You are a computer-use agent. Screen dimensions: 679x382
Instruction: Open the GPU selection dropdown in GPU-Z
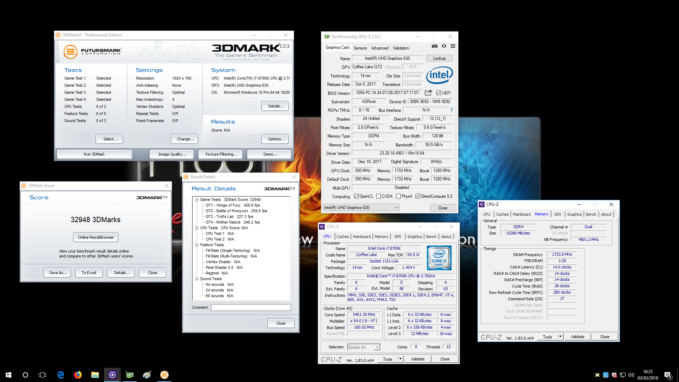(361, 208)
